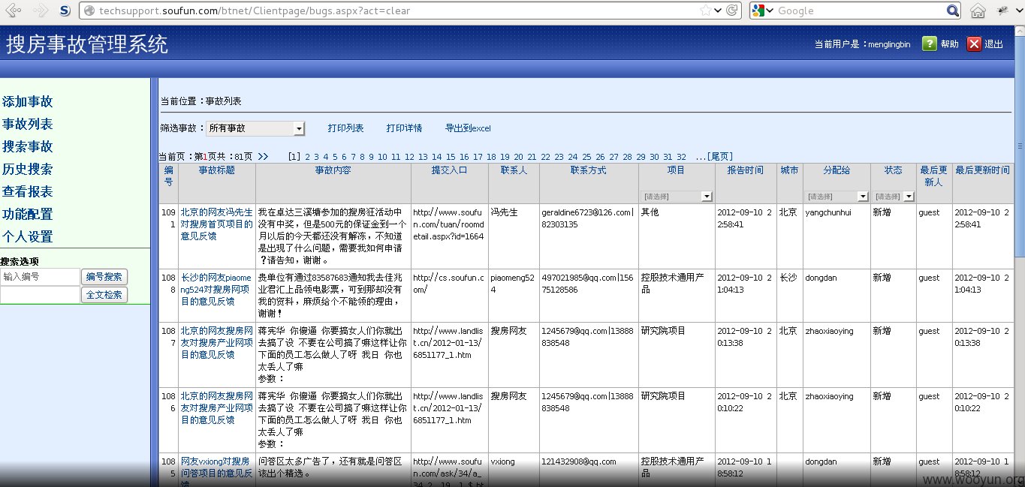The image size is (1025, 487).
Task: Click the bookmark star in the address bar
Action: pyautogui.click(x=705, y=11)
